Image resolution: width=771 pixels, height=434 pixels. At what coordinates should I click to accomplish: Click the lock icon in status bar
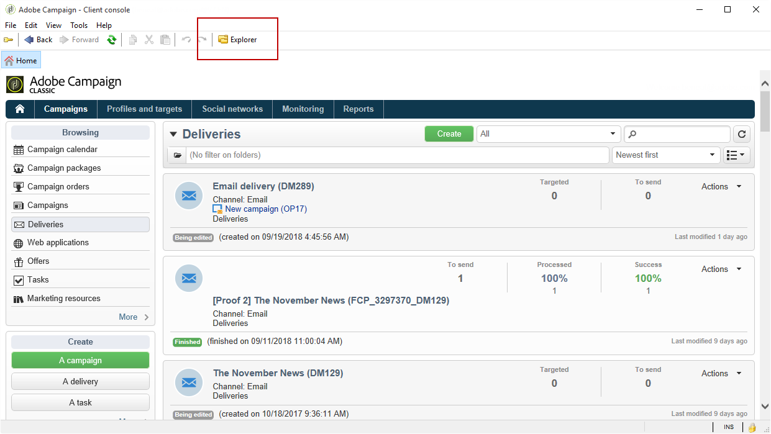coord(752,427)
